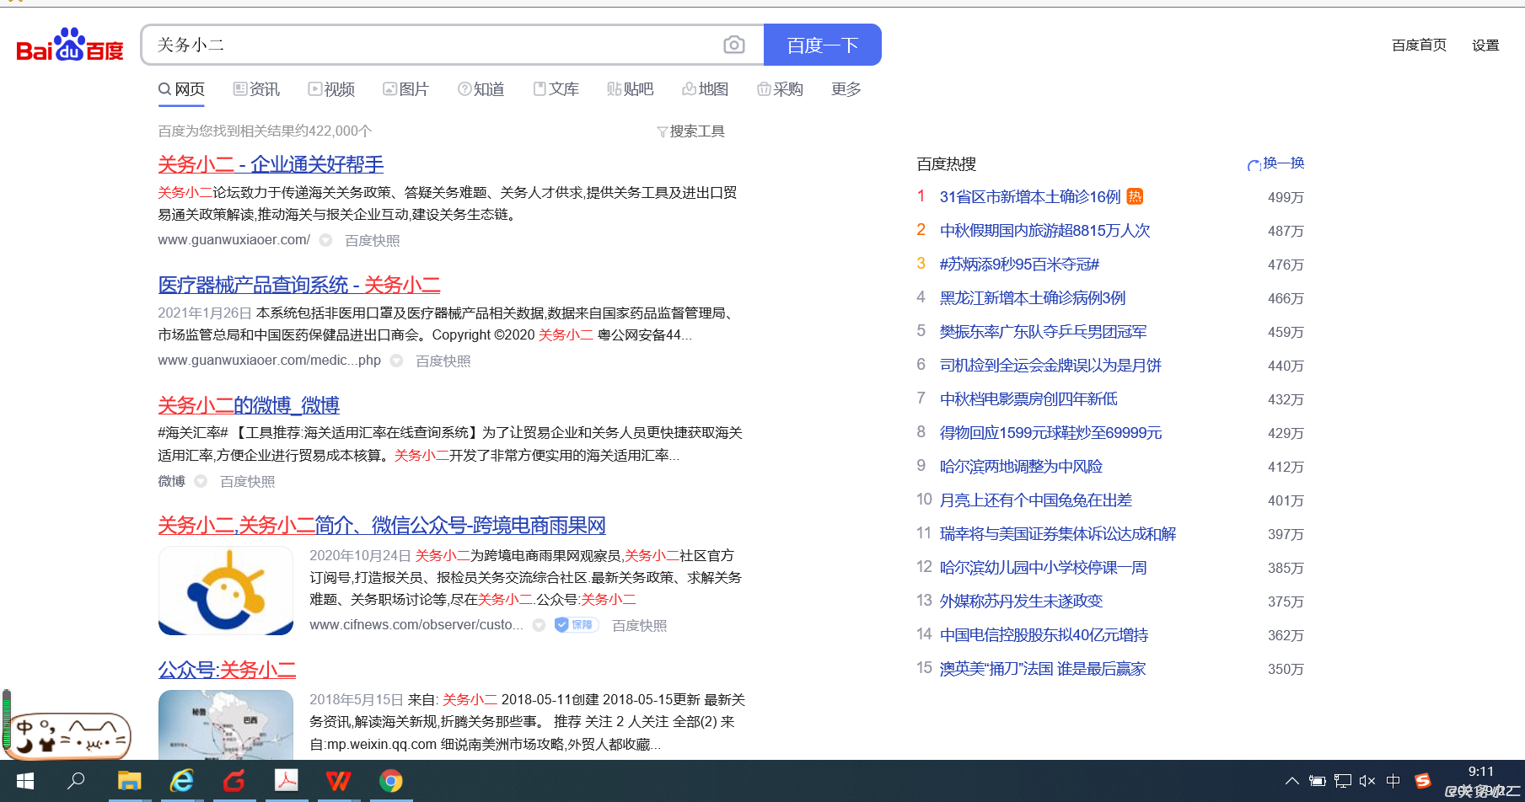Open result 关务小二 - 企业通关好帮手
This screenshot has height=802, width=1525.
point(271,164)
